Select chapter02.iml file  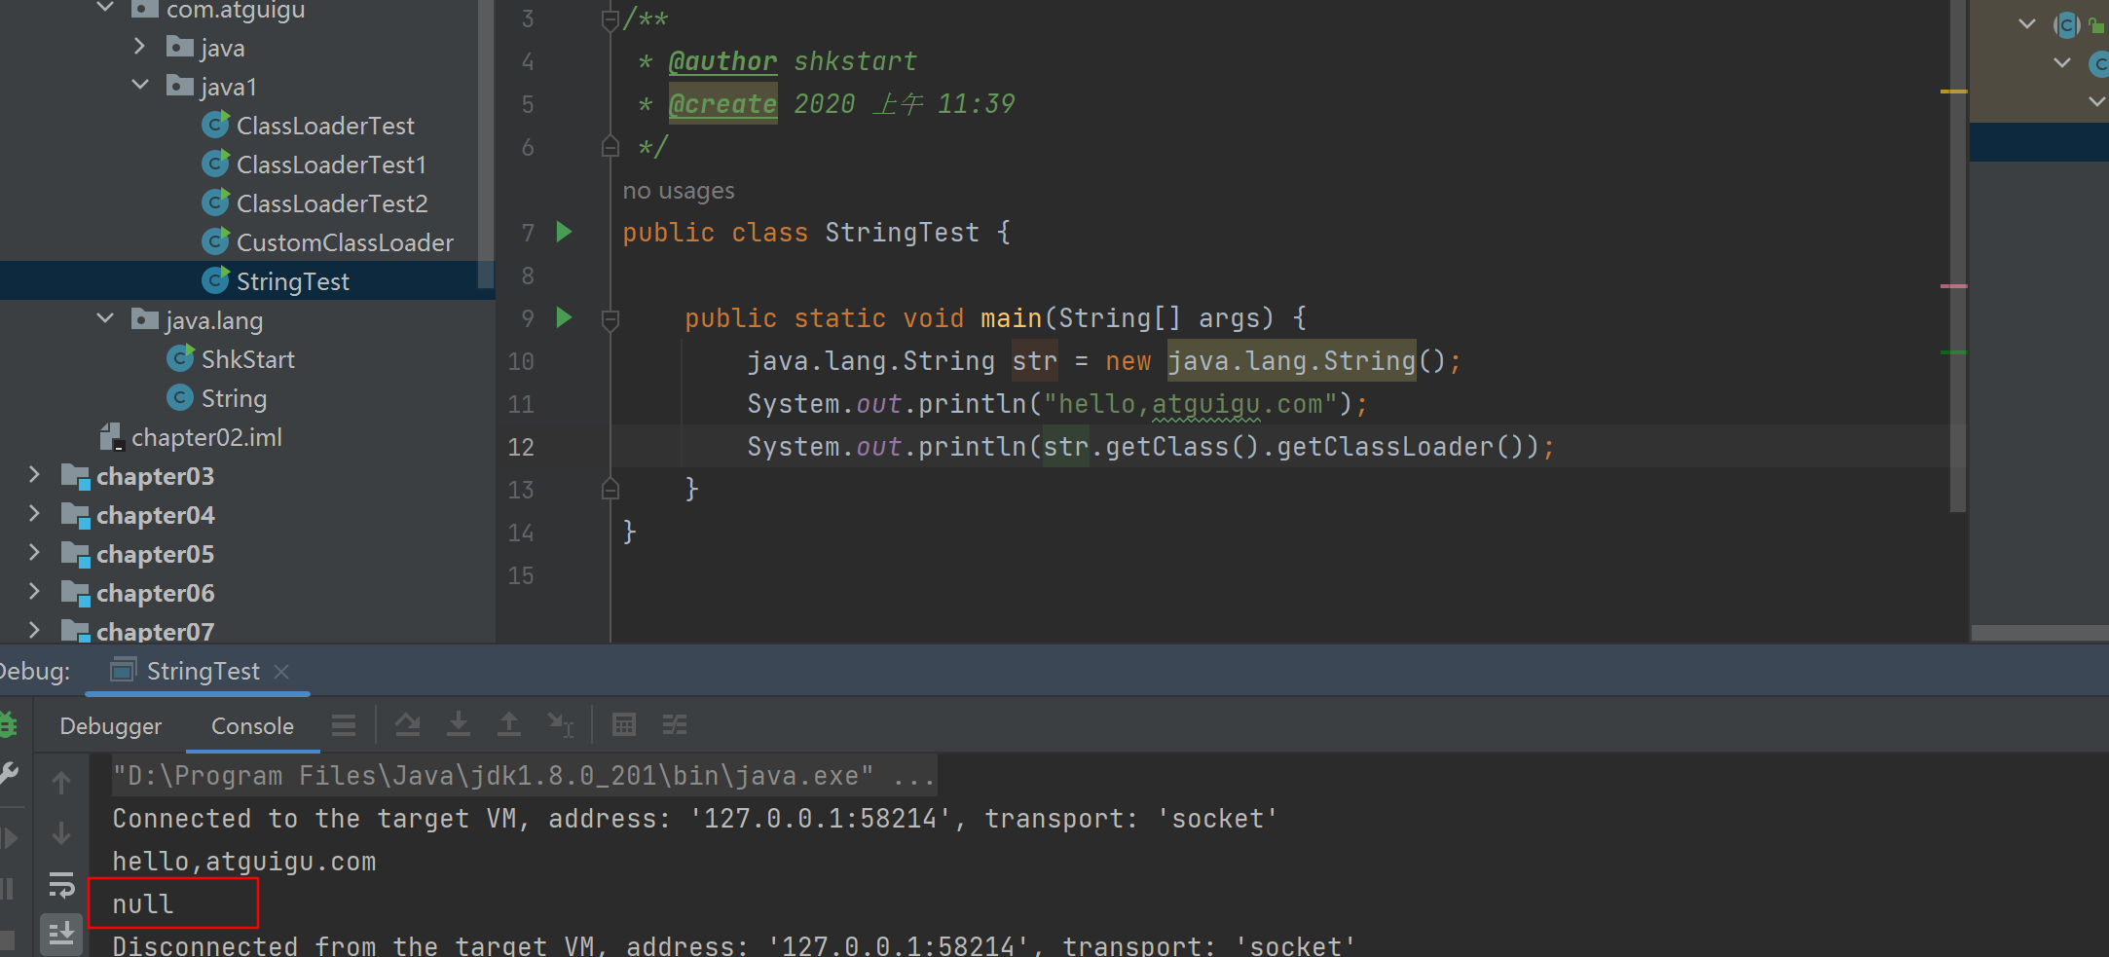[206, 437]
